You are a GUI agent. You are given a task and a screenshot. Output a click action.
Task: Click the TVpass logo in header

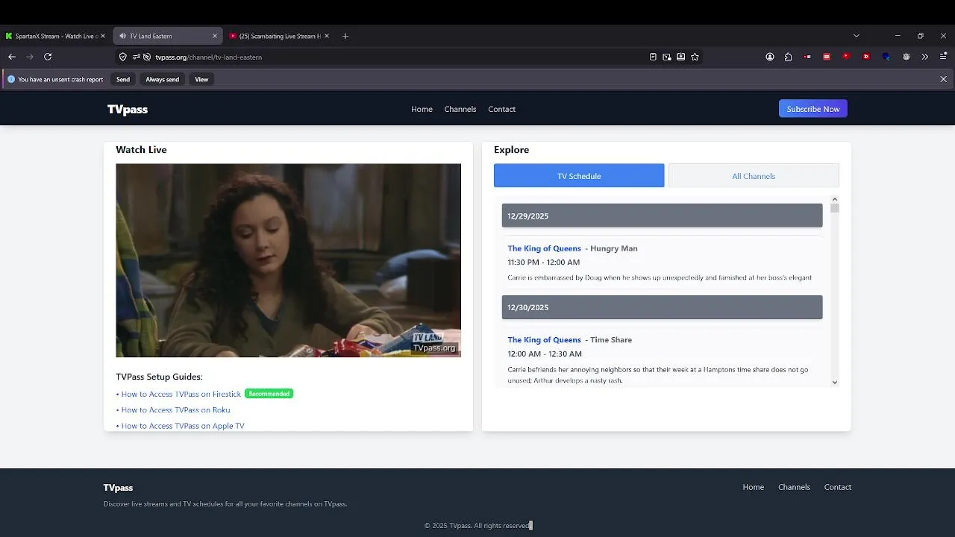point(128,109)
